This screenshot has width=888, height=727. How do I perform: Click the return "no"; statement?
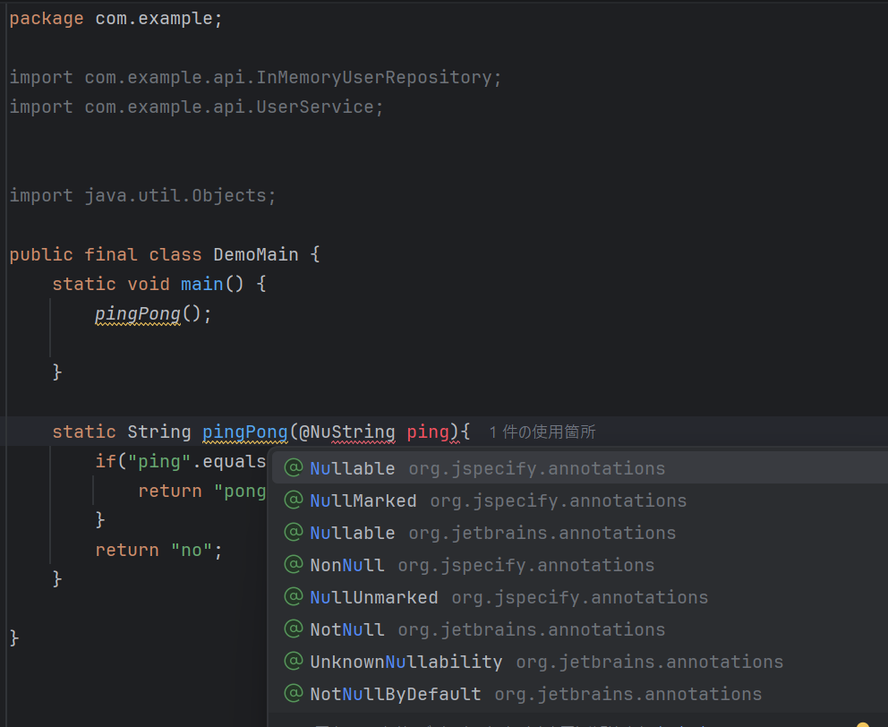pos(158,550)
